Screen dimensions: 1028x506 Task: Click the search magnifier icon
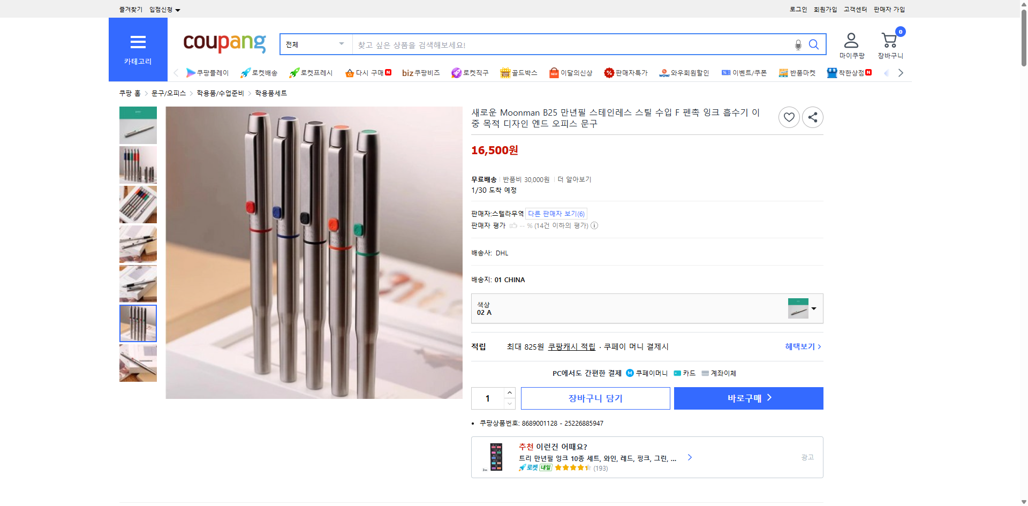(x=814, y=44)
